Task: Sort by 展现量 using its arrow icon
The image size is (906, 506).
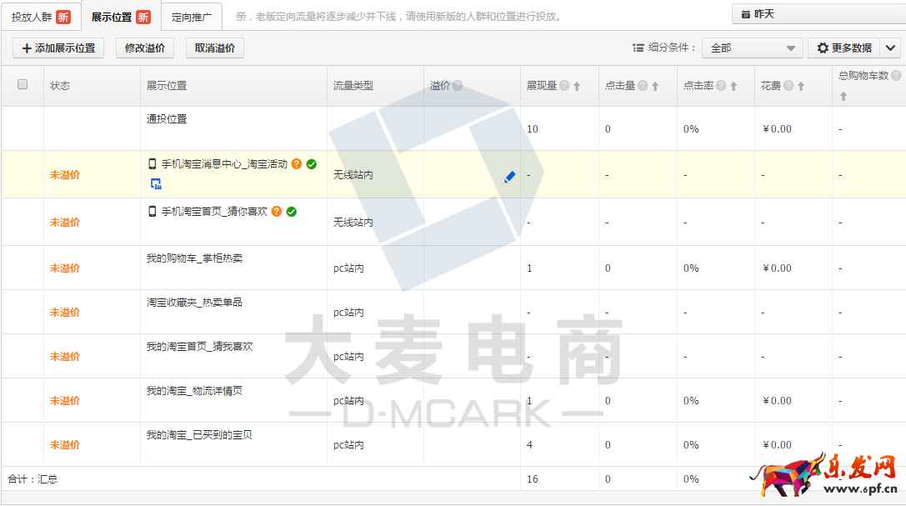Action: tap(577, 86)
